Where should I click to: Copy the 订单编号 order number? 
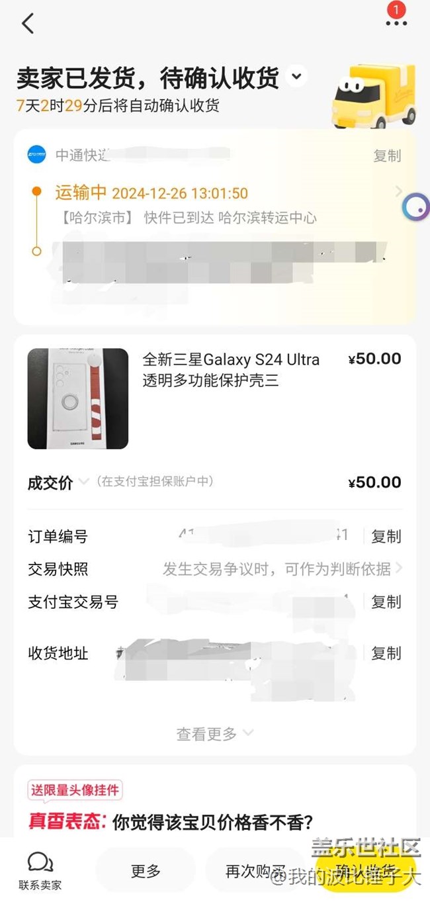[386, 536]
